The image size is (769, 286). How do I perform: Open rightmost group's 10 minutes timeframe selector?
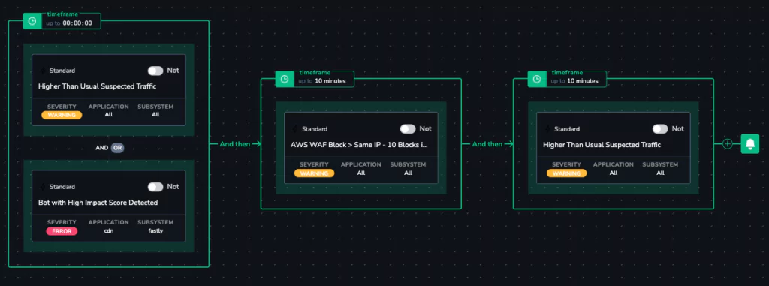pos(576,79)
